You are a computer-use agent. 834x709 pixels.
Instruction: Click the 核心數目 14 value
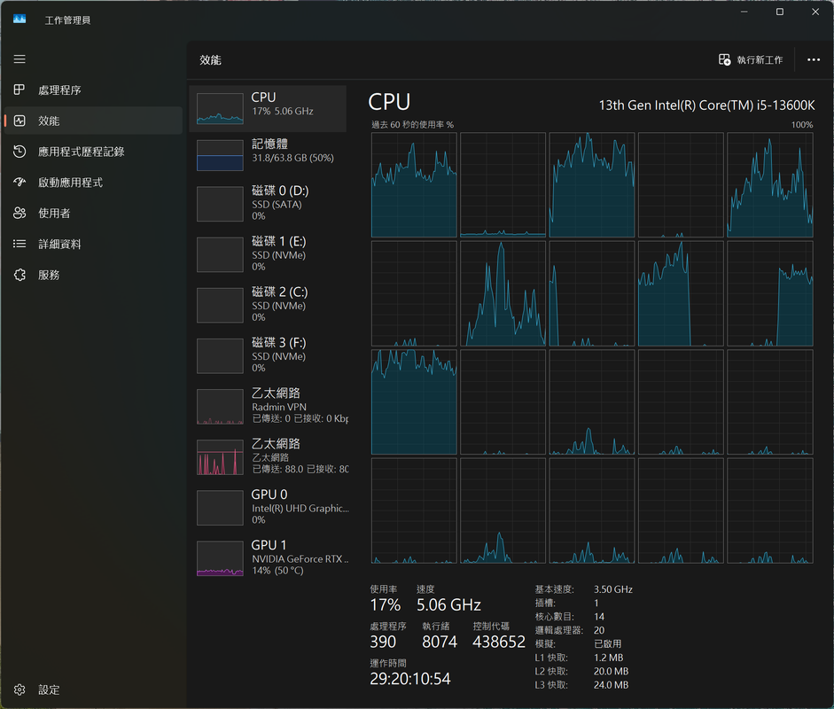599,617
